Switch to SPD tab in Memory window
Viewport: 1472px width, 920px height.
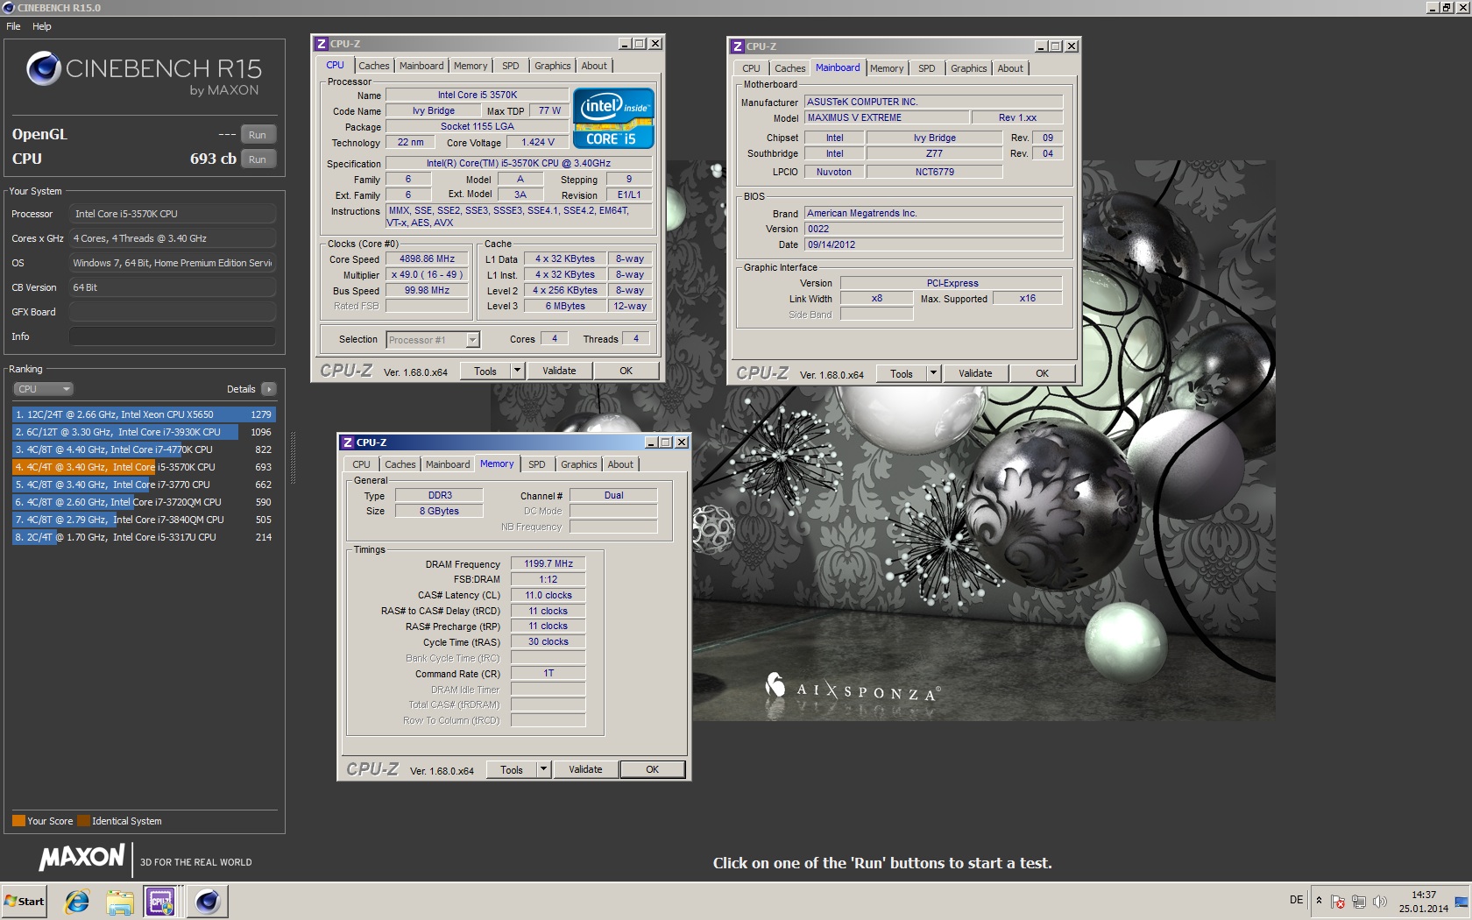point(537,464)
